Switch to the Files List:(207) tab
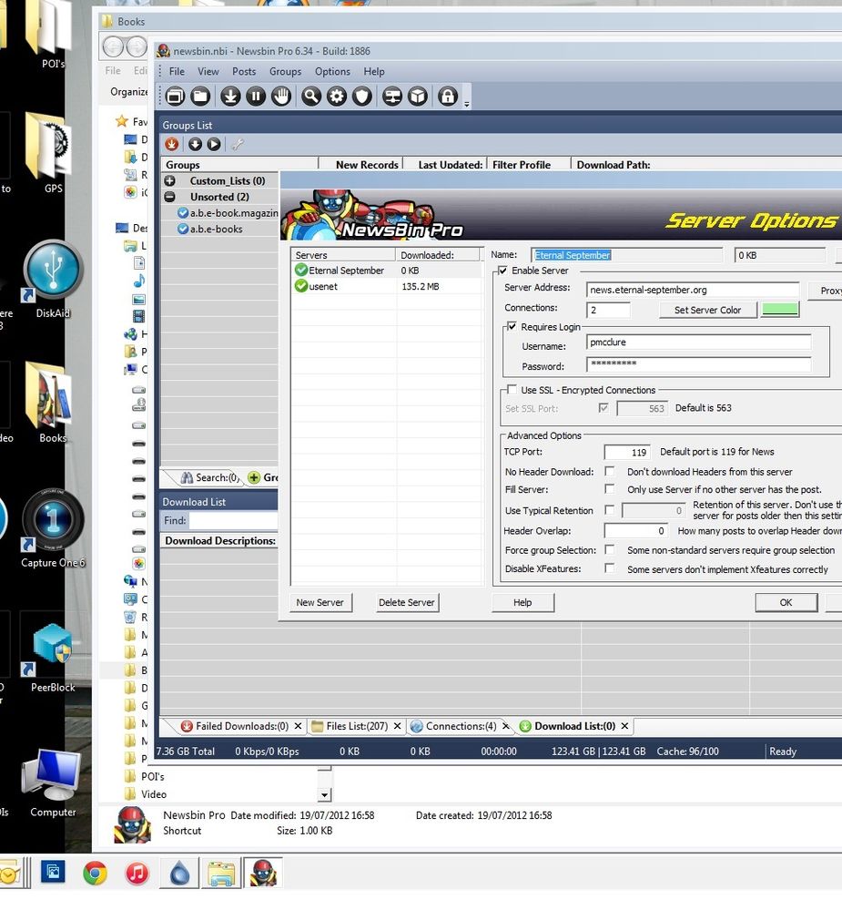 point(357,726)
